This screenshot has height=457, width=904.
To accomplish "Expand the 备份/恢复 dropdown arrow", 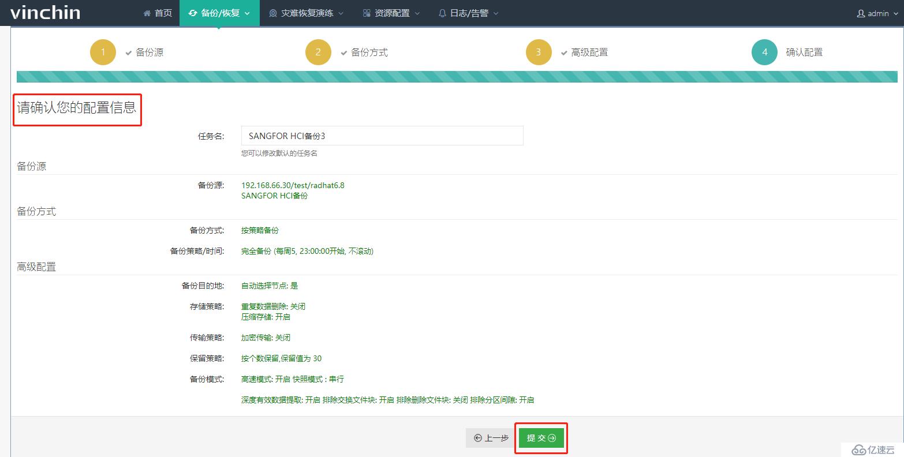I will pos(248,13).
